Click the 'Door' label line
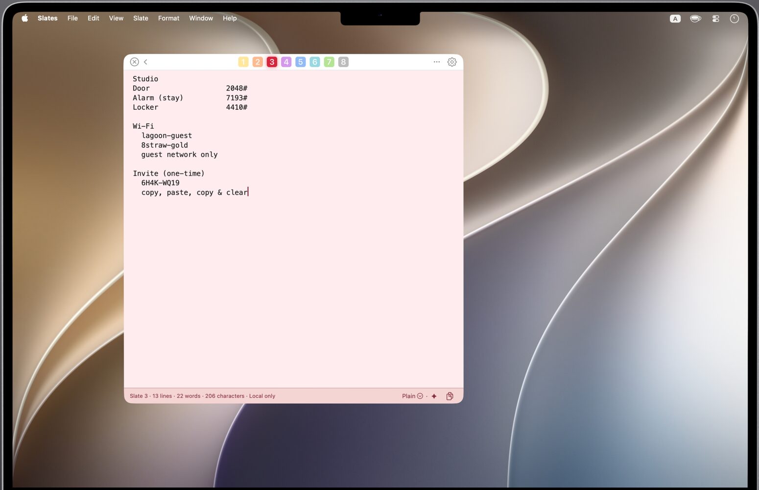This screenshot has height=490, width=759. click(x=141, y=88)
